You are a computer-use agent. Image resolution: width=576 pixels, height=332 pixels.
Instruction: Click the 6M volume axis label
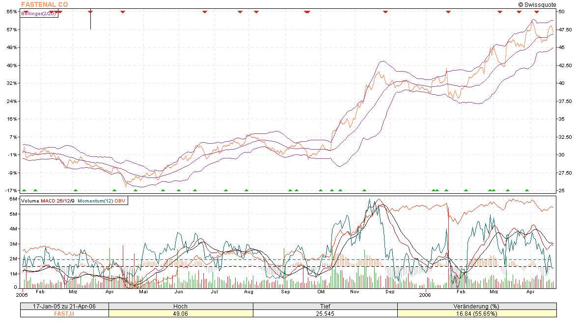click(x=13, y=199)
